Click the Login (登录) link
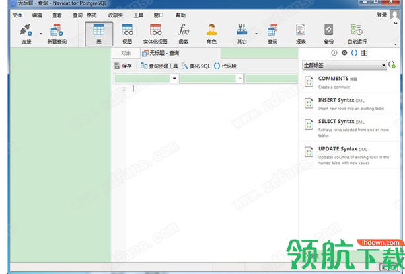The height and width of the screenshot is (274, 405). tap(382, 15)
